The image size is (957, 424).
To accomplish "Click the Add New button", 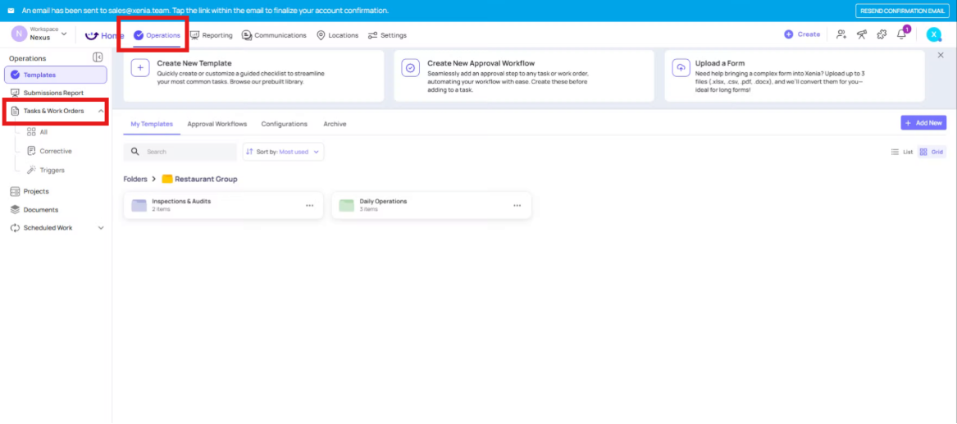I will click(x=923, y=122).
